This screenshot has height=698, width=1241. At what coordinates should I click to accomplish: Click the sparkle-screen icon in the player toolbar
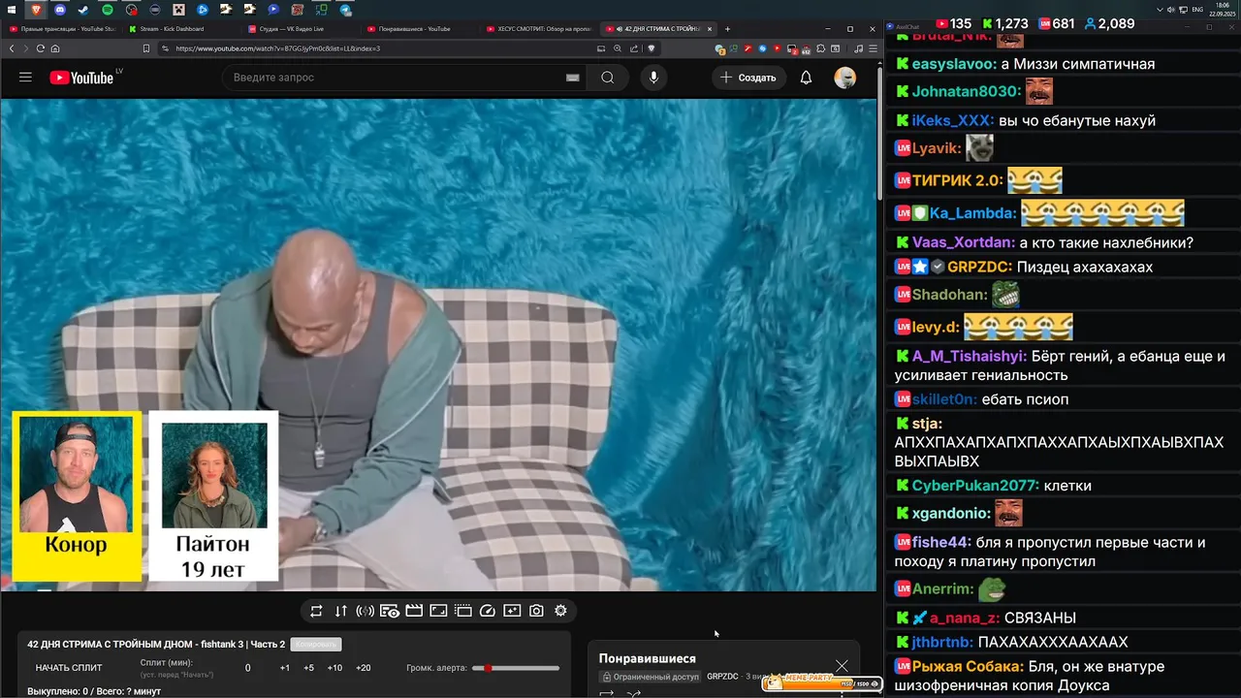(x=512, y=611)
